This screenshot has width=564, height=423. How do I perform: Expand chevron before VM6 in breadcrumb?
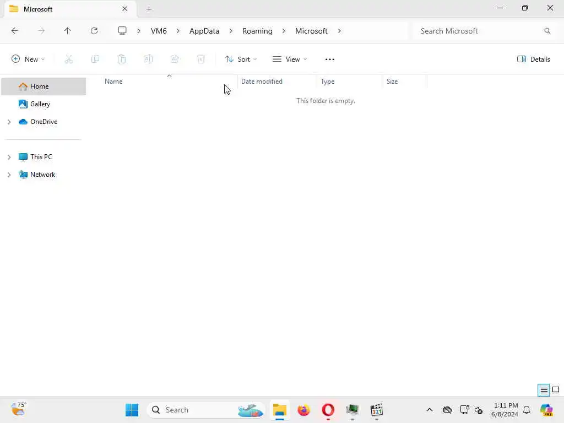point(138,31)
